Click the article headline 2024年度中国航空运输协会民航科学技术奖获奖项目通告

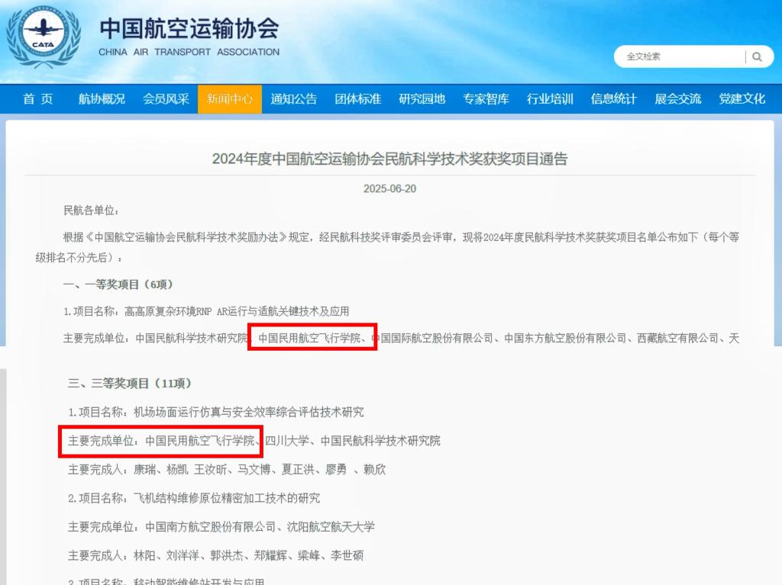[x=390, y=159]
